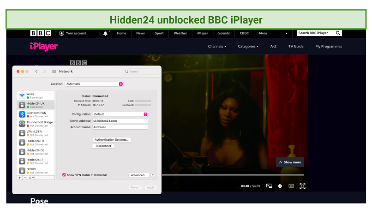
Task: Open A-Z programme listing
Action: (x=273, y=46)
